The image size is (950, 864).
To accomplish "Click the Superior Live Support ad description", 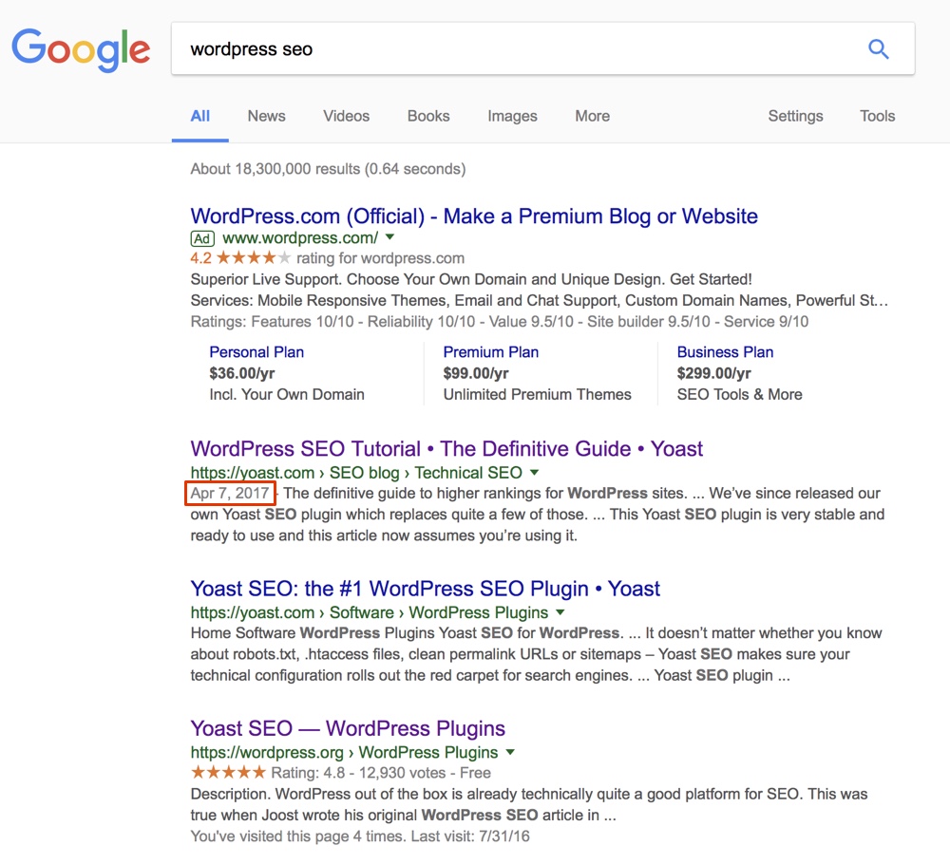I will tap(471, 280).
